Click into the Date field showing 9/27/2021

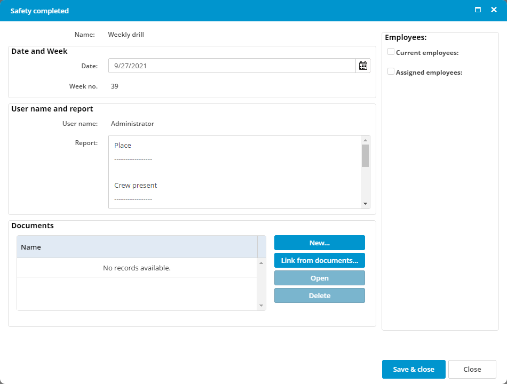232,66
